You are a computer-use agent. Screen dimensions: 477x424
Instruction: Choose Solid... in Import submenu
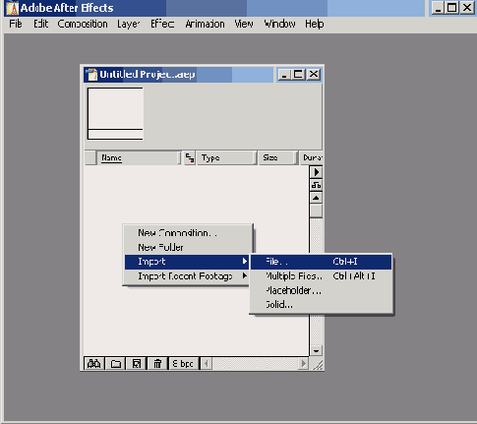pyautogui.click(x=321, y=305)
